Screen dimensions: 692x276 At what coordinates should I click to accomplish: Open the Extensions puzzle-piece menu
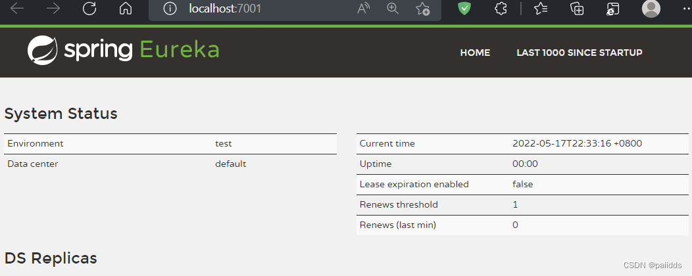501,9
